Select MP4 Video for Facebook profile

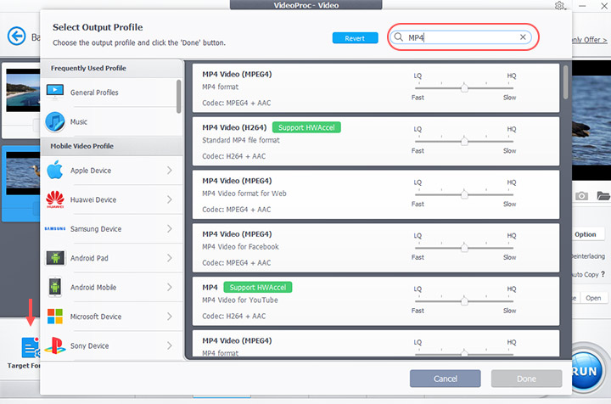coord(376,248)
